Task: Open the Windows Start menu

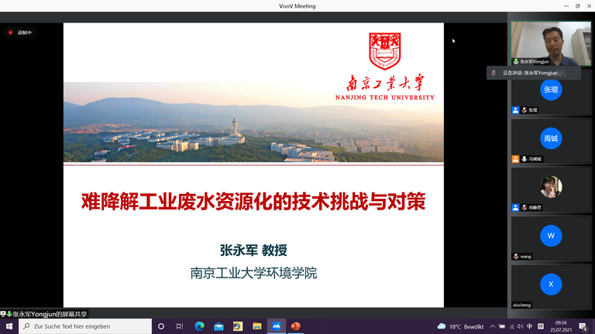Action: click(x=9, y=326)
